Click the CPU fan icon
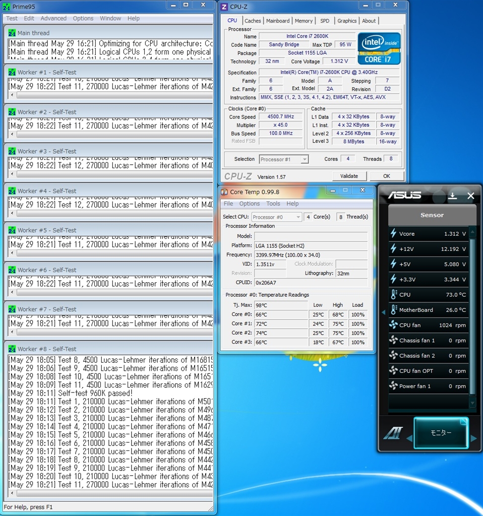 point(393,325)
